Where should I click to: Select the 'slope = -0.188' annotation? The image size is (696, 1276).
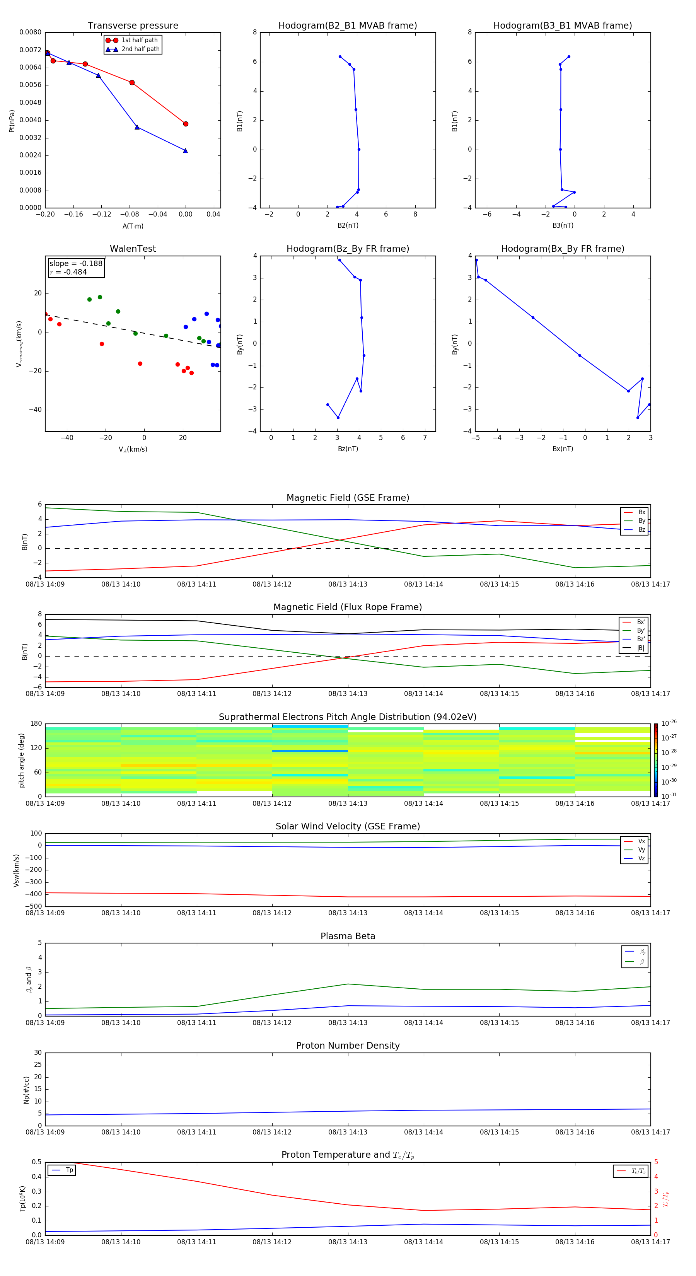(76, 264)
